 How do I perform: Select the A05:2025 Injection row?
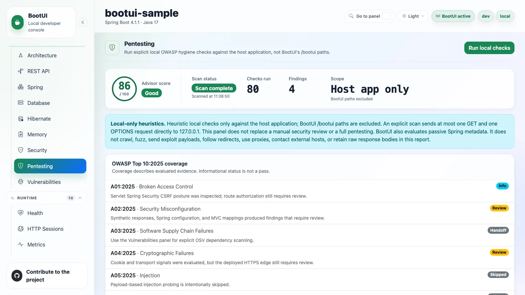pos(309,280)
